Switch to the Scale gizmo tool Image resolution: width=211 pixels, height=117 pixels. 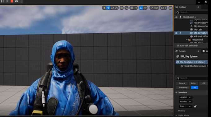[x=117, y=8]
